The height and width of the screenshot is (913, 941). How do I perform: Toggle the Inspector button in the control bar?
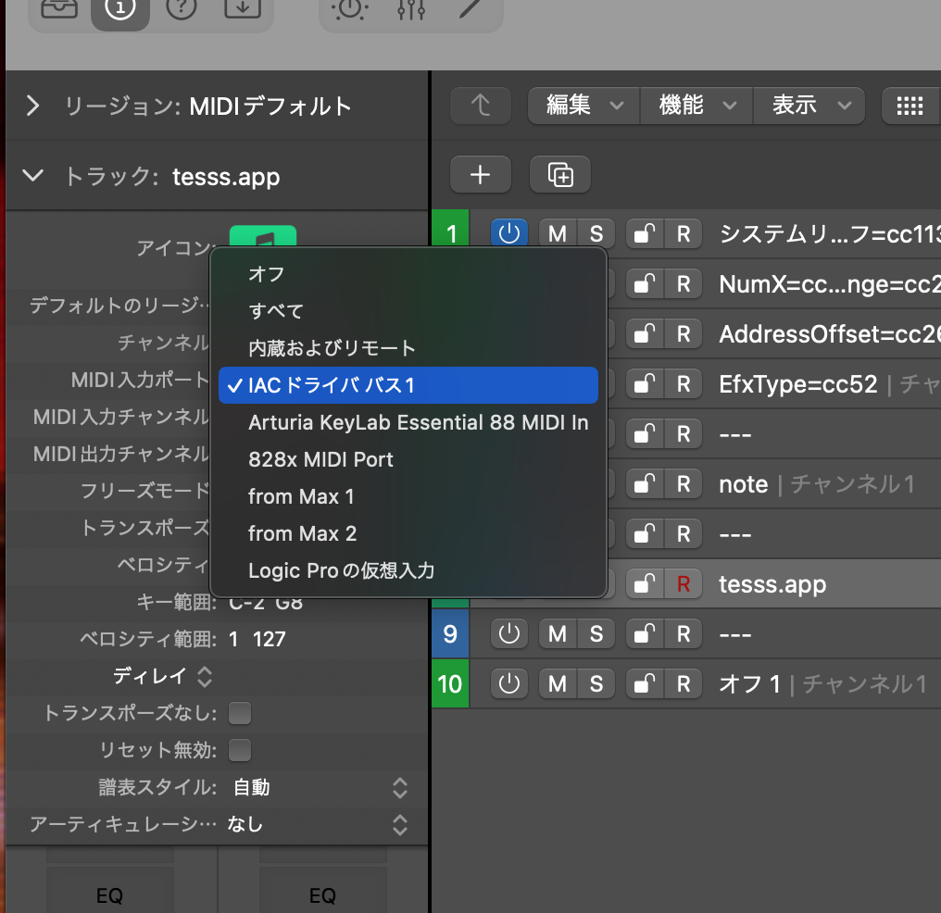[x=120, y=9]
